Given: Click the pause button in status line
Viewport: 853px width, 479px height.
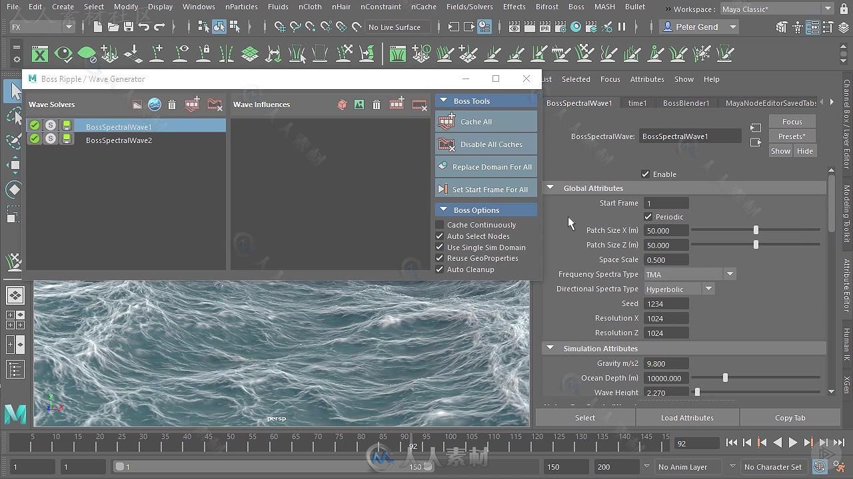Looking at the screenshot, I should click(622, 27).
